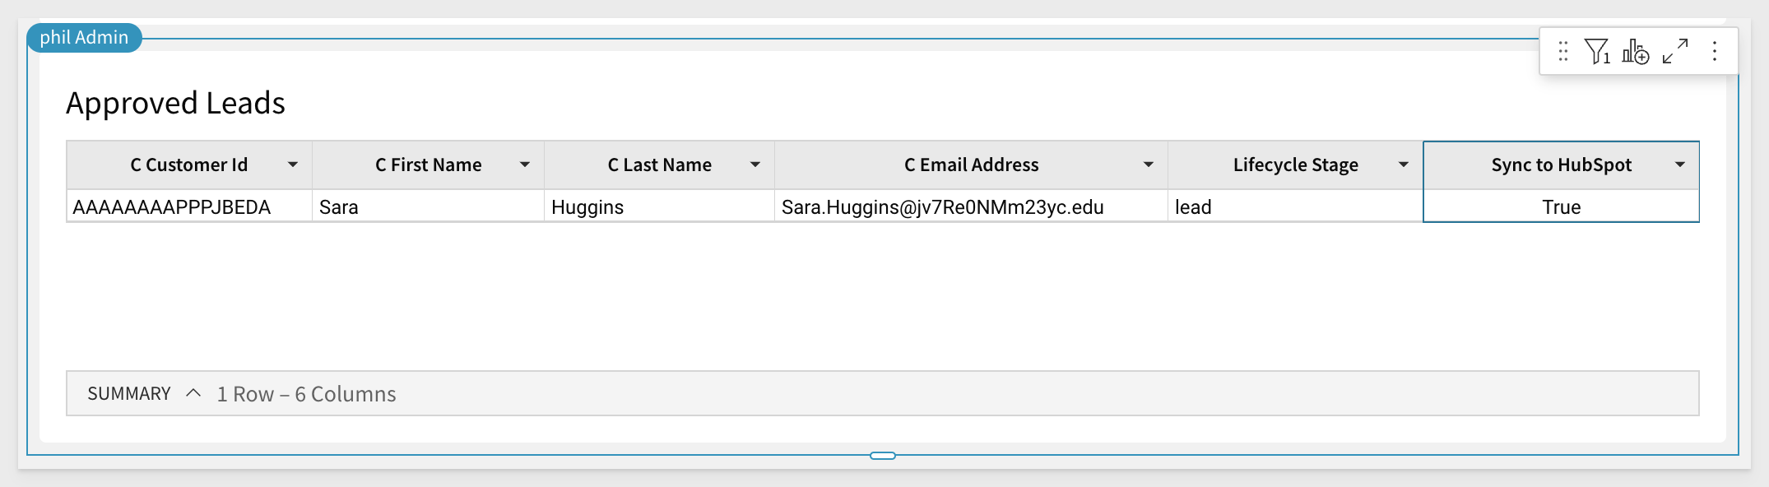Open the filter icon showing one filter

1597,52
